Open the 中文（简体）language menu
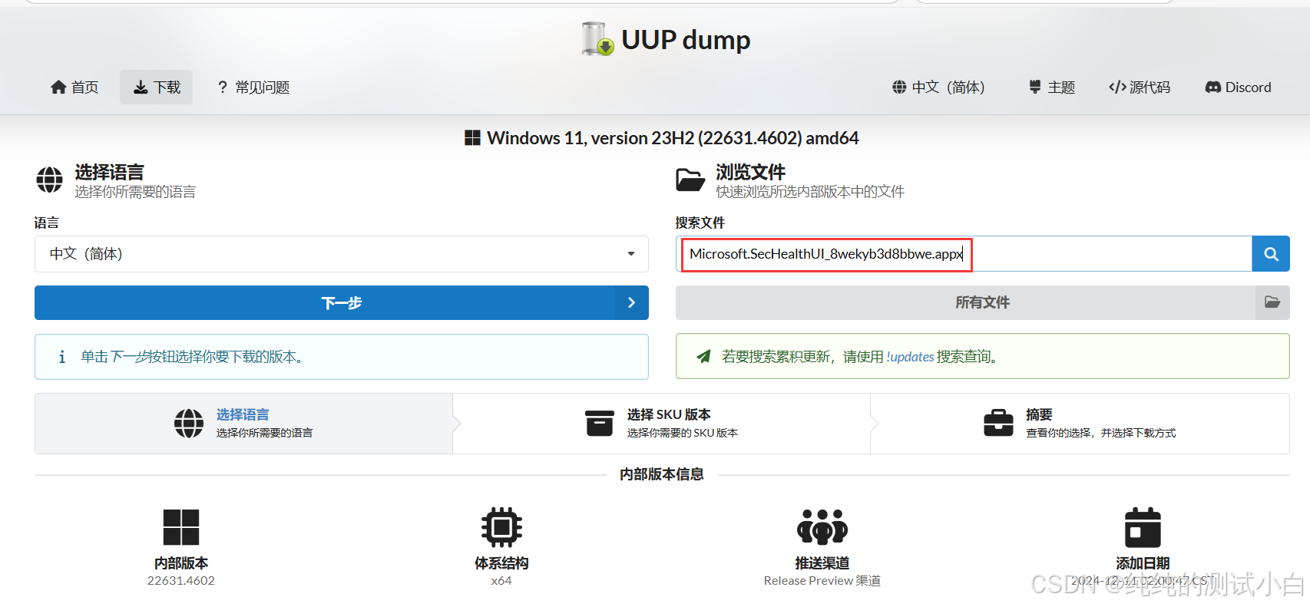This screenshot has width=1310, height=607. point(938,87)
